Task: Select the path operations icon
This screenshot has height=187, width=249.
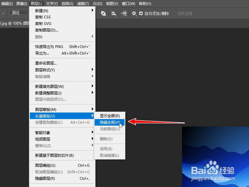Action: coord(103,14)
